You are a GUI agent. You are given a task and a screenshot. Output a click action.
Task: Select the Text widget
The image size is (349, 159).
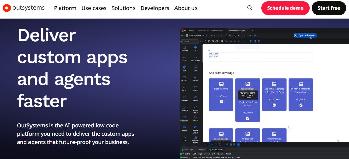point(184,58)
